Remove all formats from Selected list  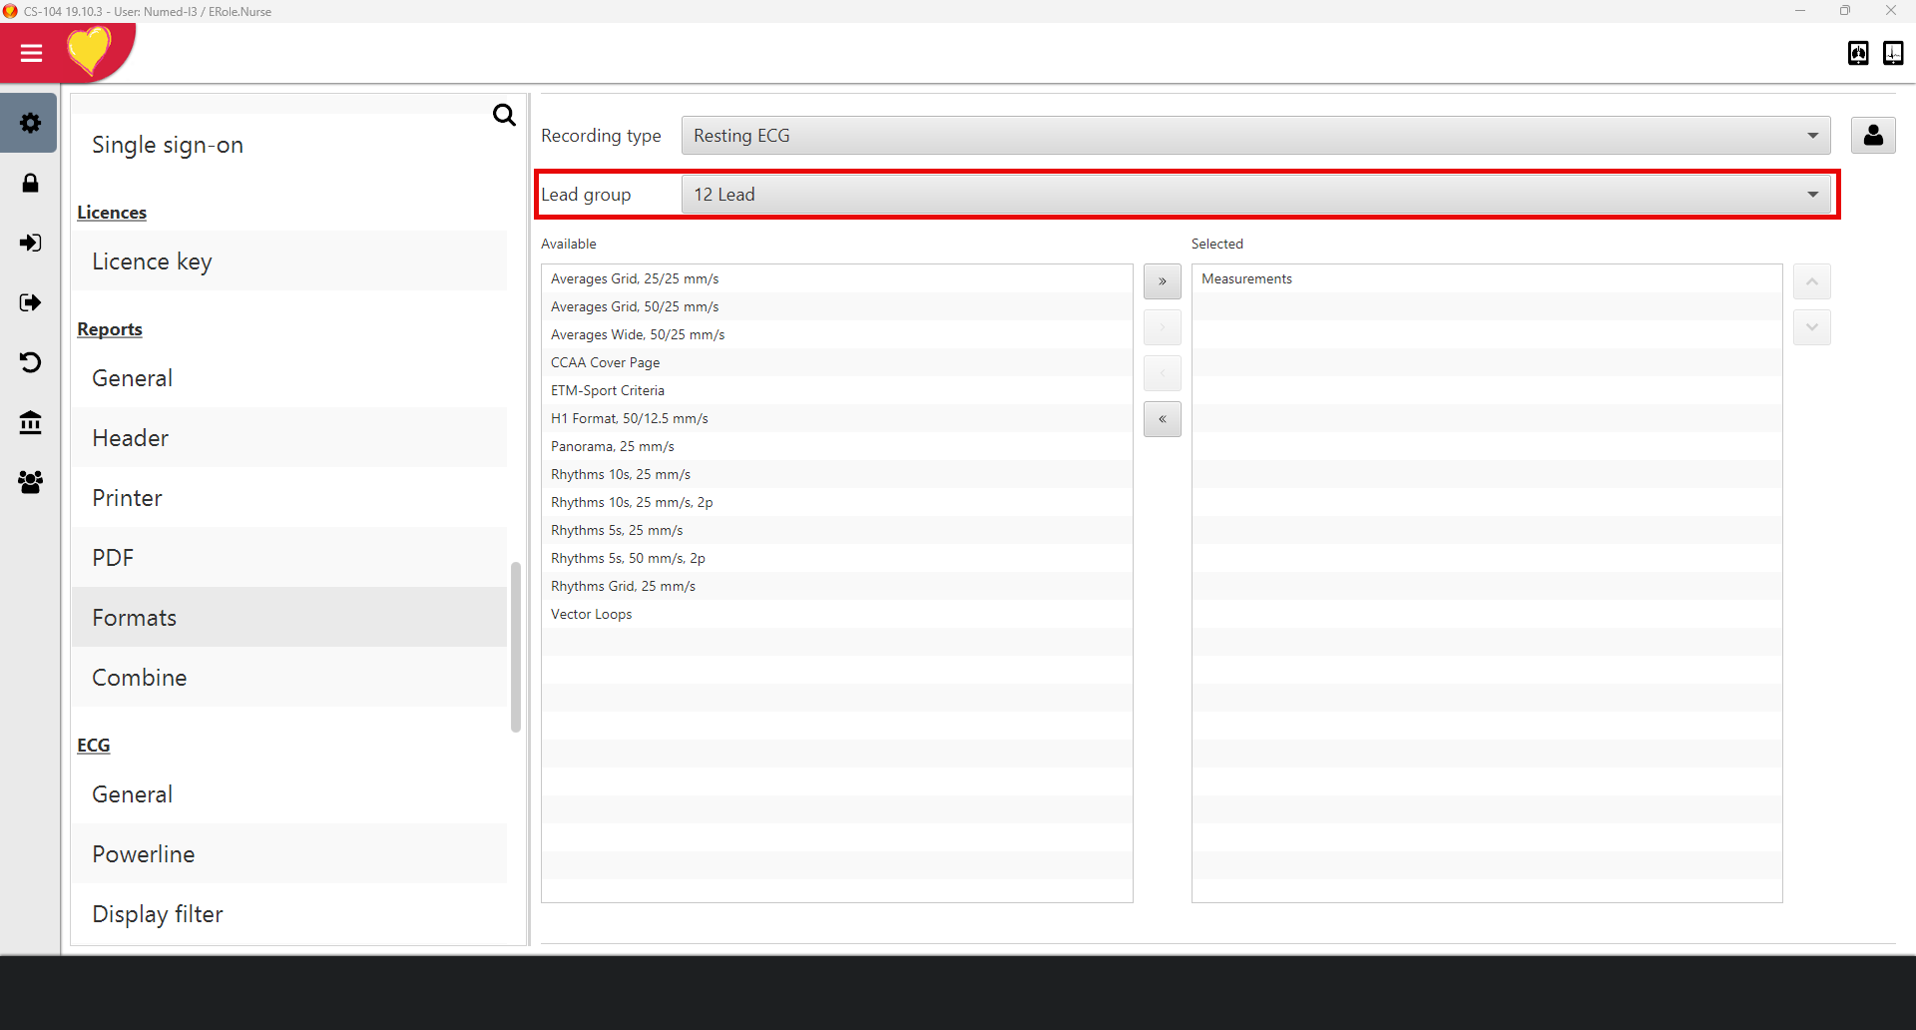pyautogui.click(x=1162, y=419)
